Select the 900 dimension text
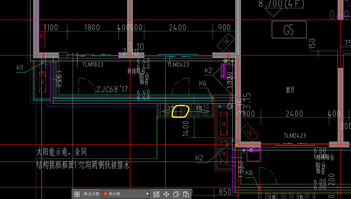The width and height of the screenshot is (351, 199). pos(225,27)
